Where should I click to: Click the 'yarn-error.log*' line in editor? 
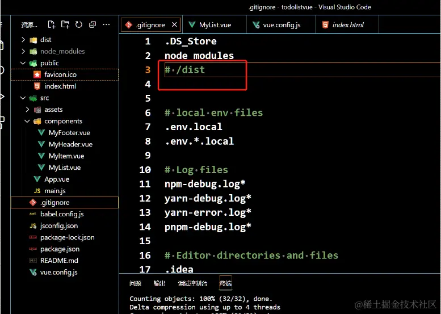[x=208, y=212]
